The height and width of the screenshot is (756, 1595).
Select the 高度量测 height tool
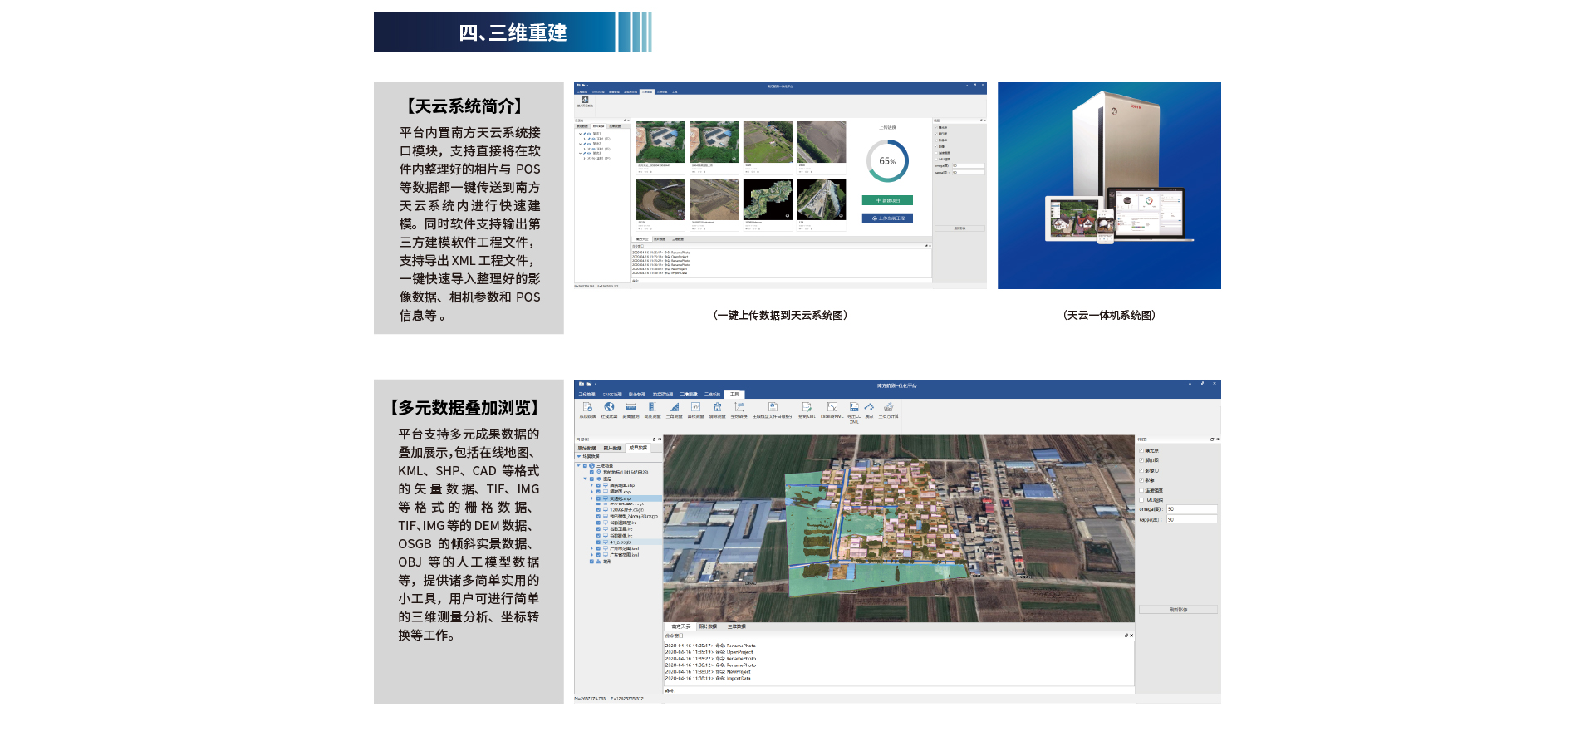pos(652,408)
